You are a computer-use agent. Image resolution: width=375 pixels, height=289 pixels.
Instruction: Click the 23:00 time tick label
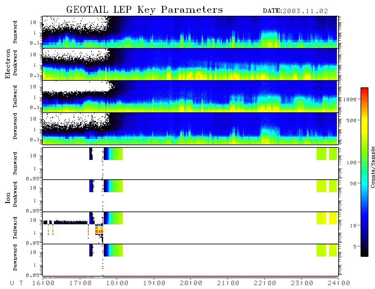(x=302, y=283)
